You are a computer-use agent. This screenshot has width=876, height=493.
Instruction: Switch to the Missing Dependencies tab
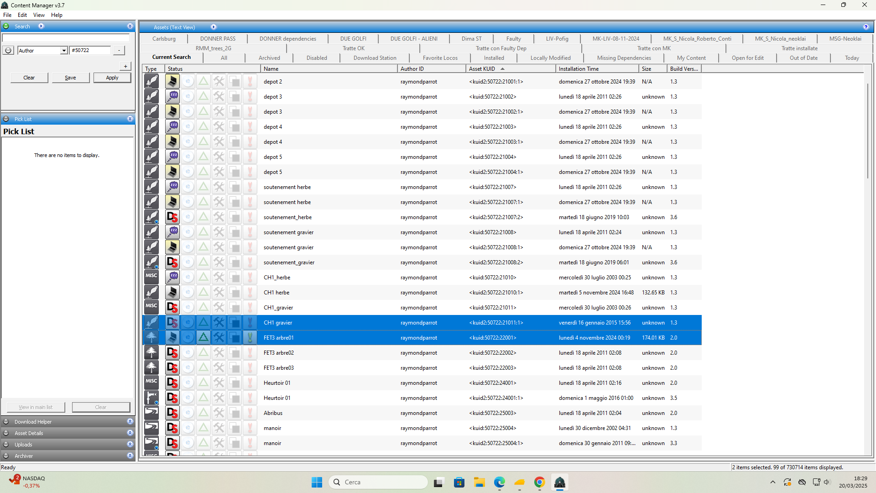click(624, 58)
